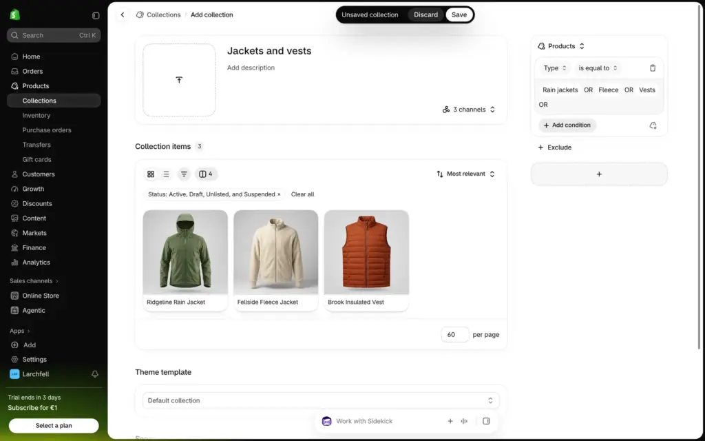Click the Online Store icon
Screen dimensions: 705x441
coord(15,296)
